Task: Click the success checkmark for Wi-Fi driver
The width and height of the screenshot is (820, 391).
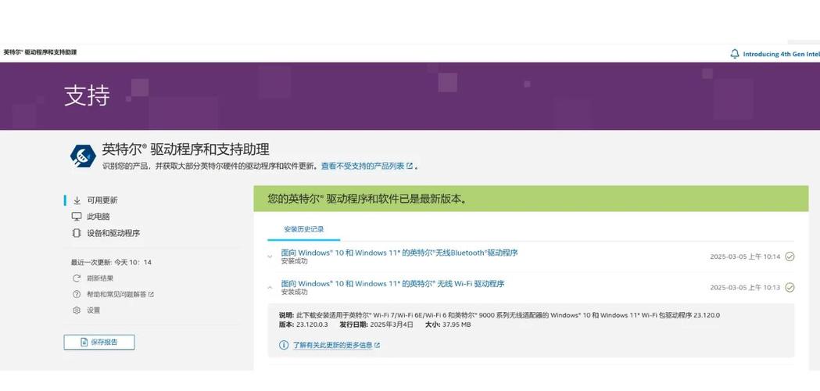Action: [x=790, y=287]
